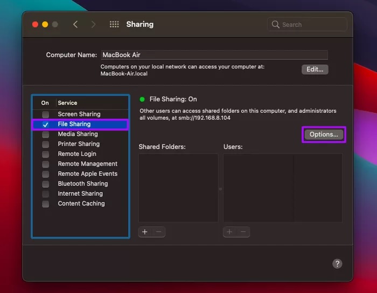Go forward with the right chevron arrow
This screenshot has width=377, height=293.
(x=93, y=24)
